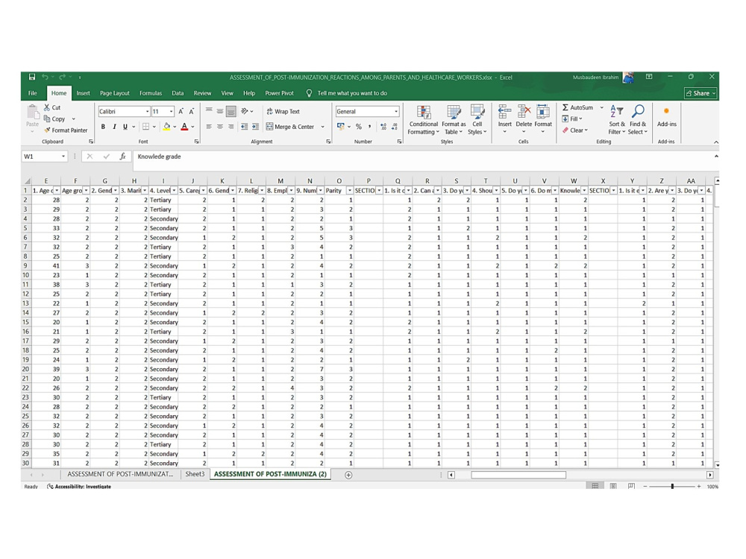
Task: Switch to Normal view in status bar
Action: pyautogui.click(x=595, y=486)
